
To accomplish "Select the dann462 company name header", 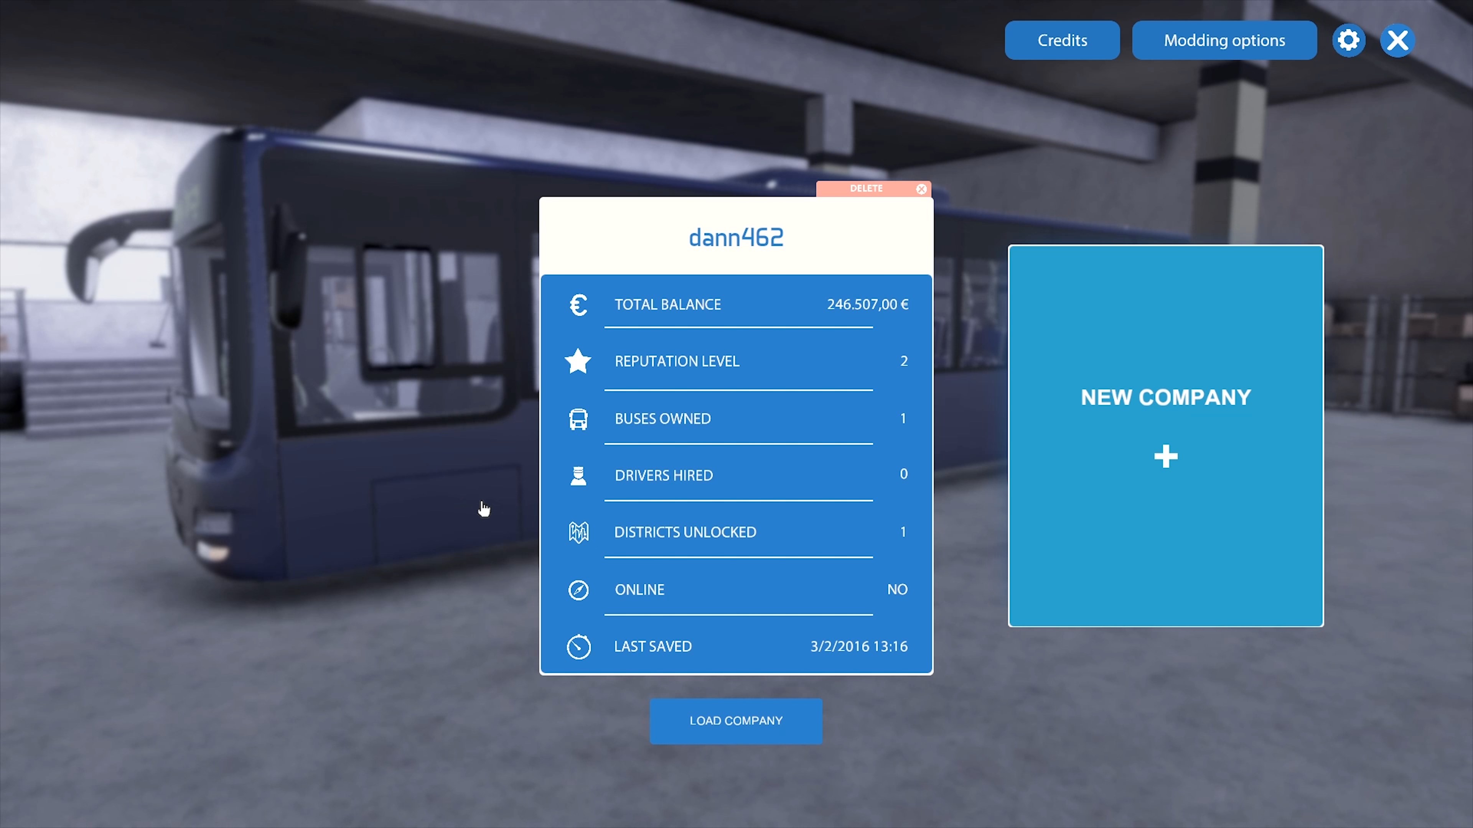I will point(736,238).
